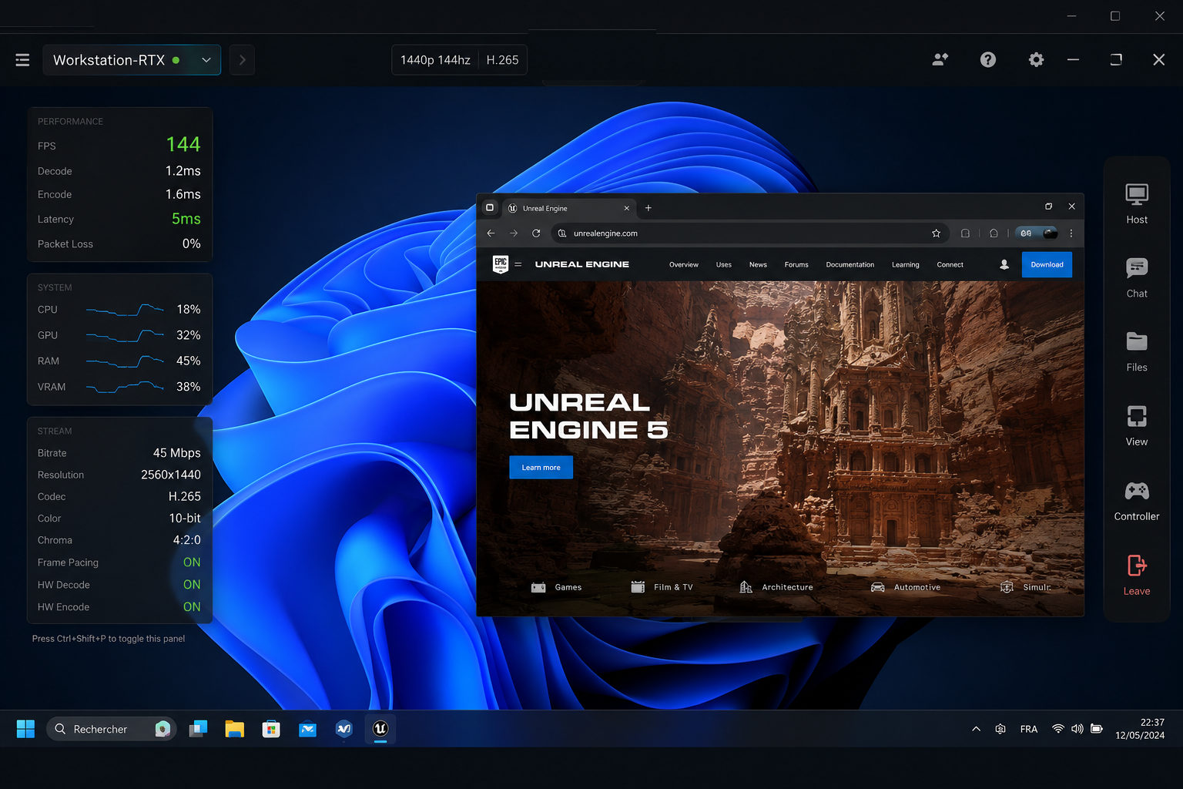This screenshot has width=1183, height=789.
Task: Open the Documentation menu item
Action: click(x=850, y=264)
